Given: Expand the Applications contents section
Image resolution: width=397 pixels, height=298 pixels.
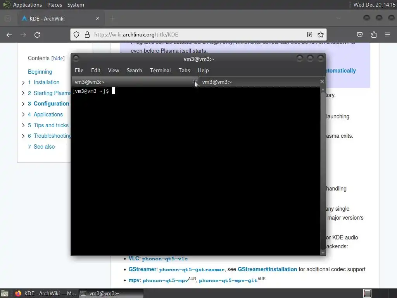Looking at the screenshot, I should click(x=23, y=114).
